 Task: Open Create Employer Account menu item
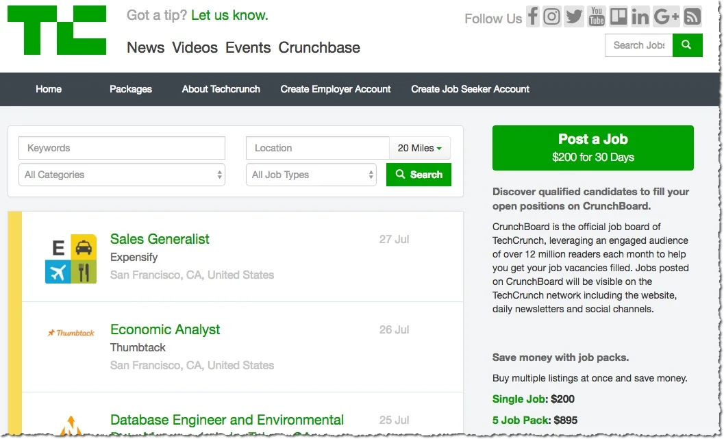pyautogui.click(x=336, y=89)
